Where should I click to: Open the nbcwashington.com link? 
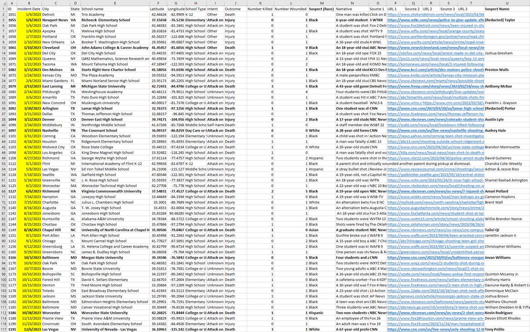tap(435, 268)
